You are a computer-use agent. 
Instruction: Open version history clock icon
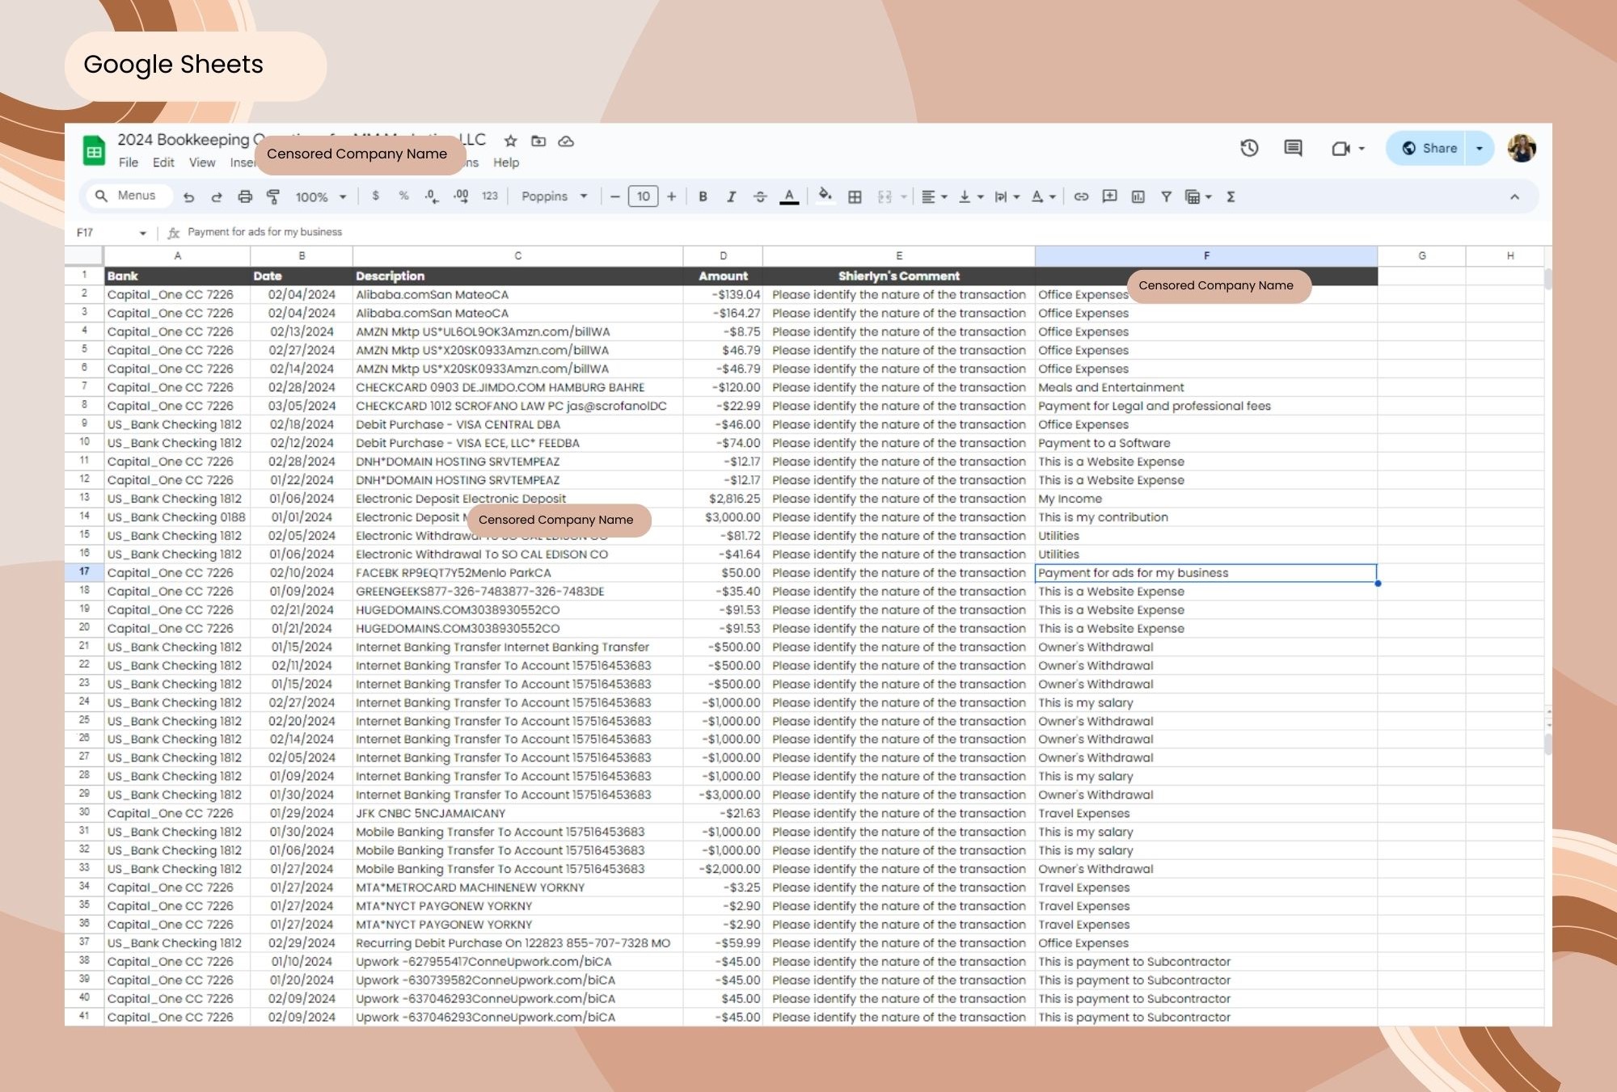(1249, 148)
